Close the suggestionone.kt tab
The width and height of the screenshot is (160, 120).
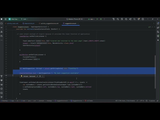78,23
